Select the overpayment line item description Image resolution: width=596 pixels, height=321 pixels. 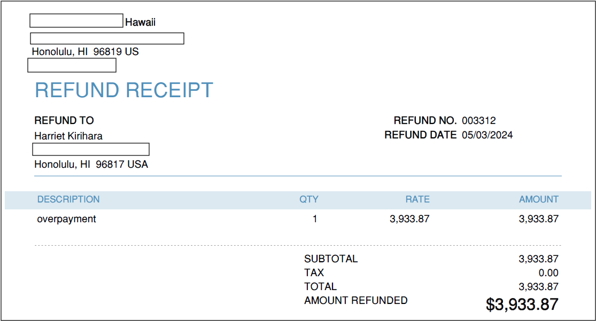tap(66, 219)
